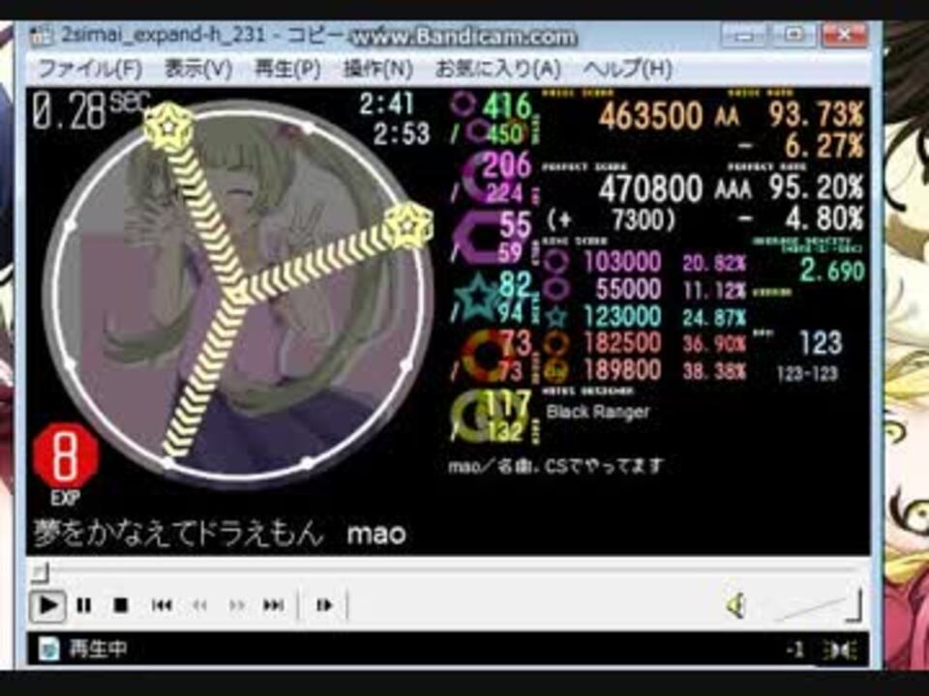Image resolution: width=929 pixels, height=696 pixels.
Task: Open the 表示(V) menu
Action: (197, 70)
